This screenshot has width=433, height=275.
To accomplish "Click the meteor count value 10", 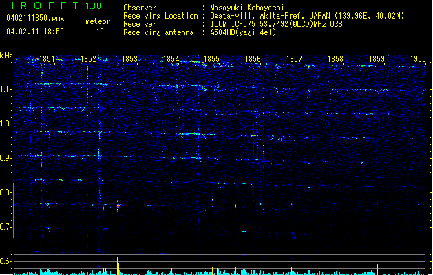I will pos(100,32).
